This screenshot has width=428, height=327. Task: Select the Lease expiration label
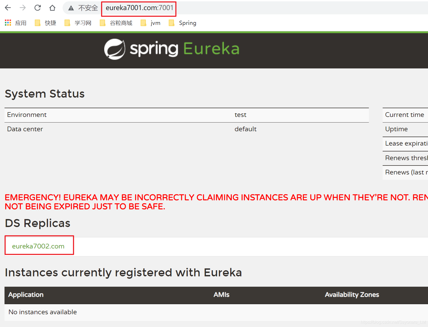[406, 143]
